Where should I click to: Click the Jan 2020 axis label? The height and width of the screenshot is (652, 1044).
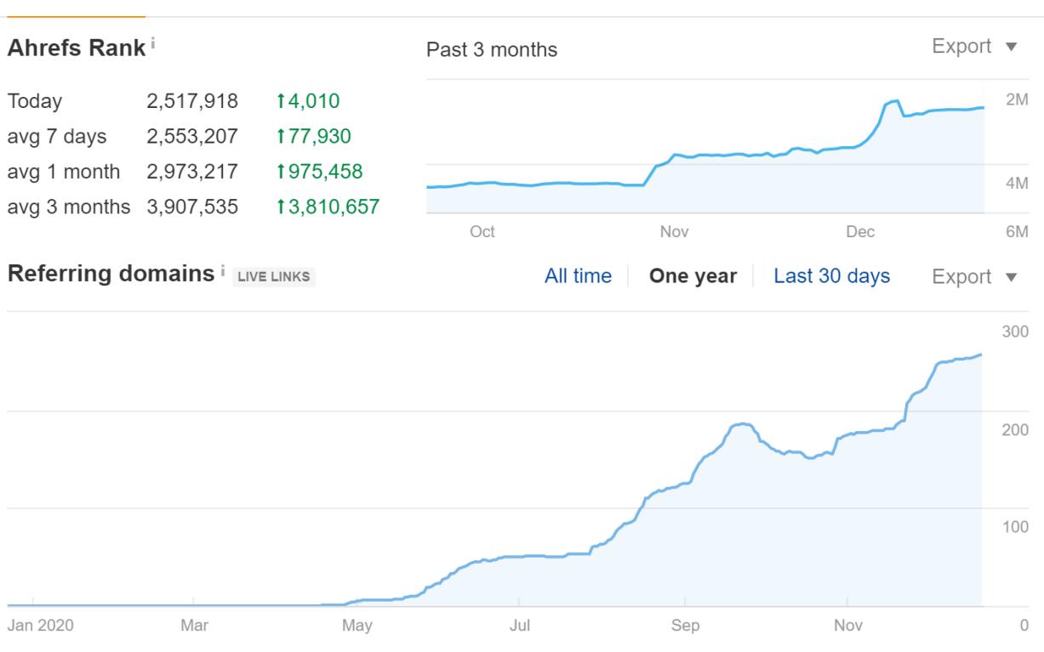pos(41,626)
